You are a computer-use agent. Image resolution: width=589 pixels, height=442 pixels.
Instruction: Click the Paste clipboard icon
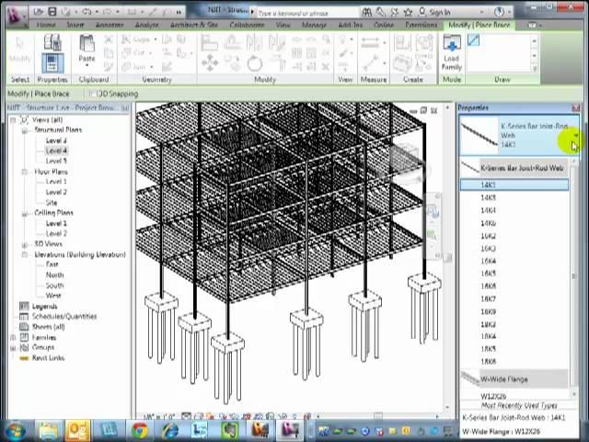pos(87,50)
